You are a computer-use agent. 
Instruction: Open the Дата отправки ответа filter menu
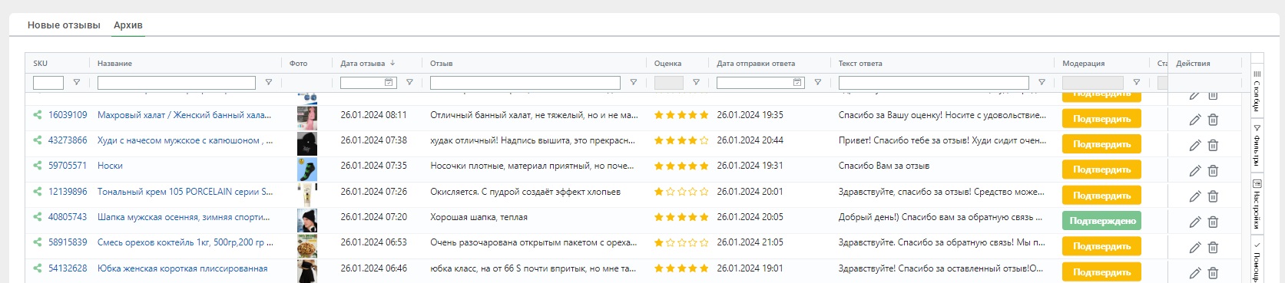point(818,83)
